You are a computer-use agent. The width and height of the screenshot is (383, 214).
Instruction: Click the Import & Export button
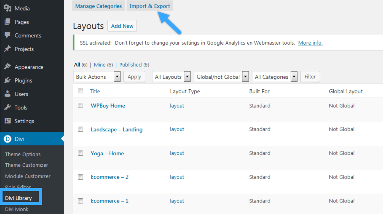tap(150, 6)
